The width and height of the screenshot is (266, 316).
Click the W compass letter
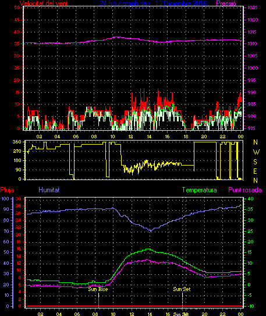point(256,152)
